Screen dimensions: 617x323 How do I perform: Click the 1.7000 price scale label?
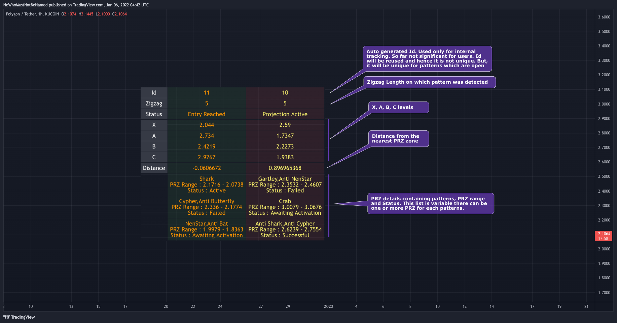(x=604, y=293)
